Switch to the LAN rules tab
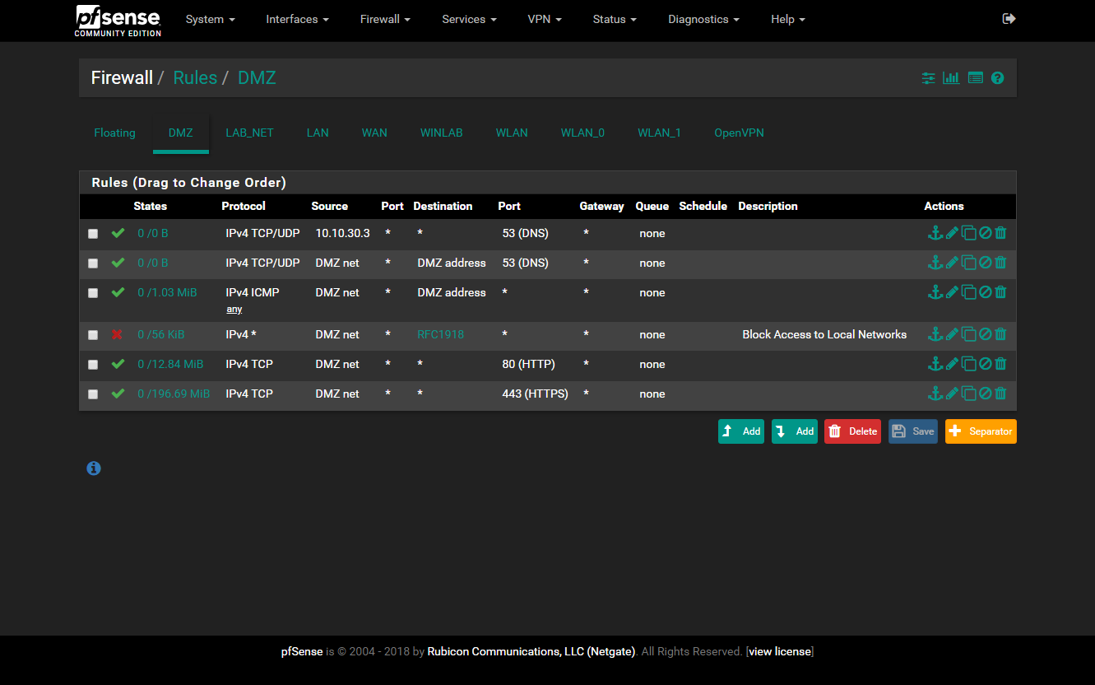 pos(318,133)
